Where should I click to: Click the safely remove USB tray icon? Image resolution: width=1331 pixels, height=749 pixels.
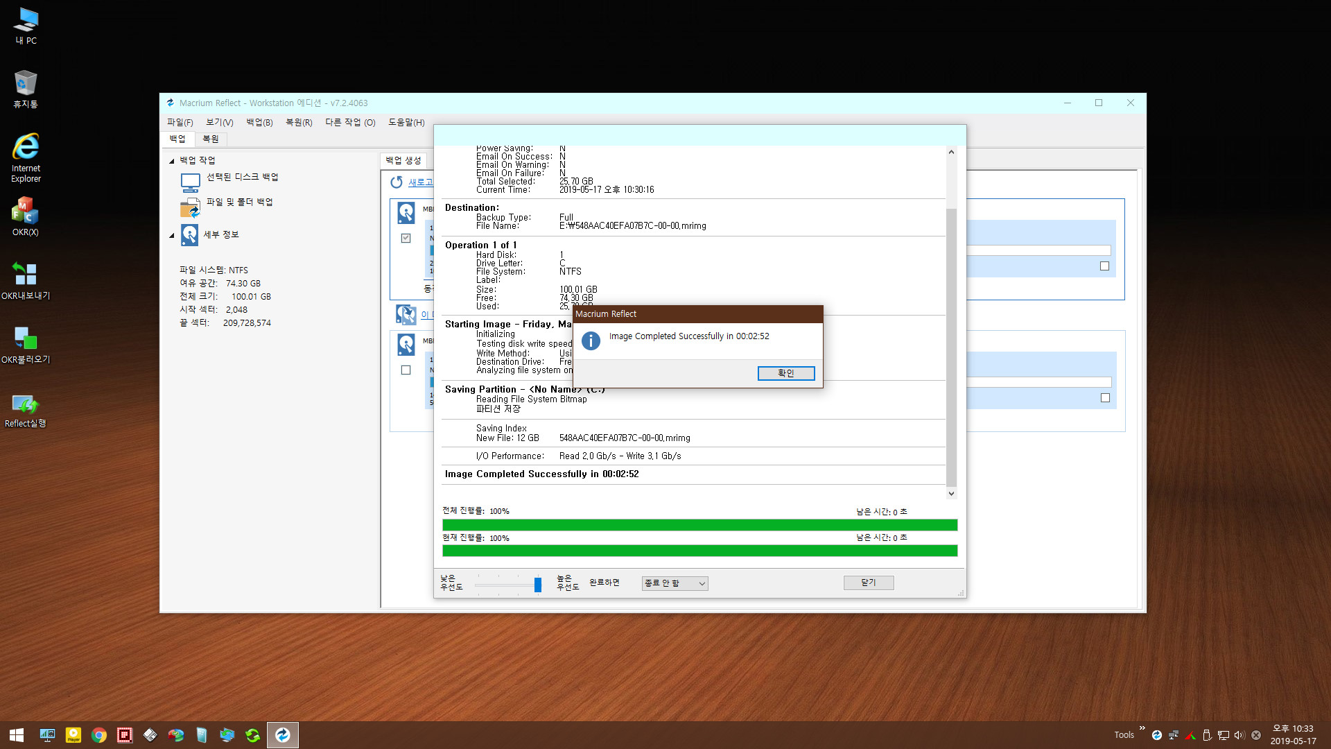(x=1206, y=735)
